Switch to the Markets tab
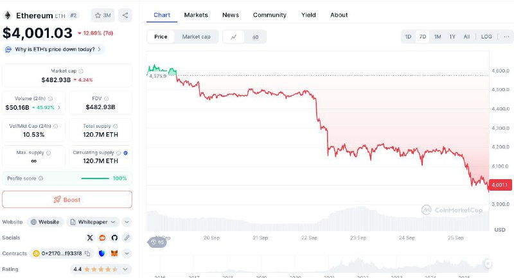This screenshot has width=514, height=278. pyautogui.click(x=196, y=15)
